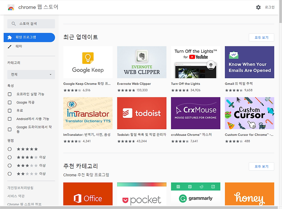282x209 pixels.
Task: Click the Evernote Web Clipper title text
Action: (x=134, y=84)
